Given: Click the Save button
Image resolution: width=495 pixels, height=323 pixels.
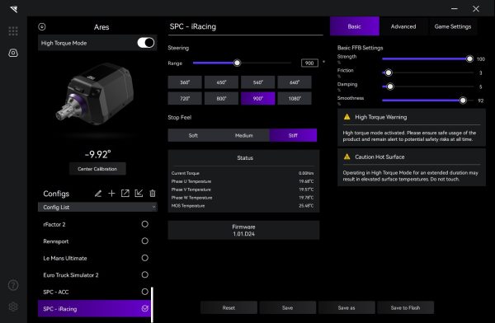Looking at the screenshot, I should coord(288,307).
